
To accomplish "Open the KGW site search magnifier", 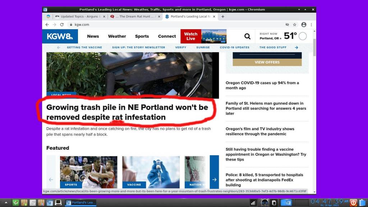I will (x=247, y=36).
